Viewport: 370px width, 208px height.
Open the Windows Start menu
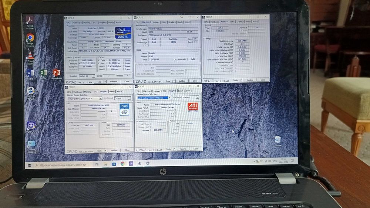[x=29, y=166]
